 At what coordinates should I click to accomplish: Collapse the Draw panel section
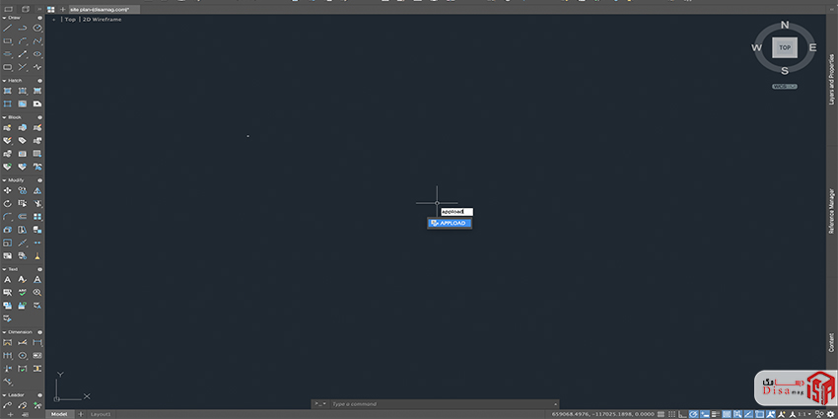tap(4, 18)
